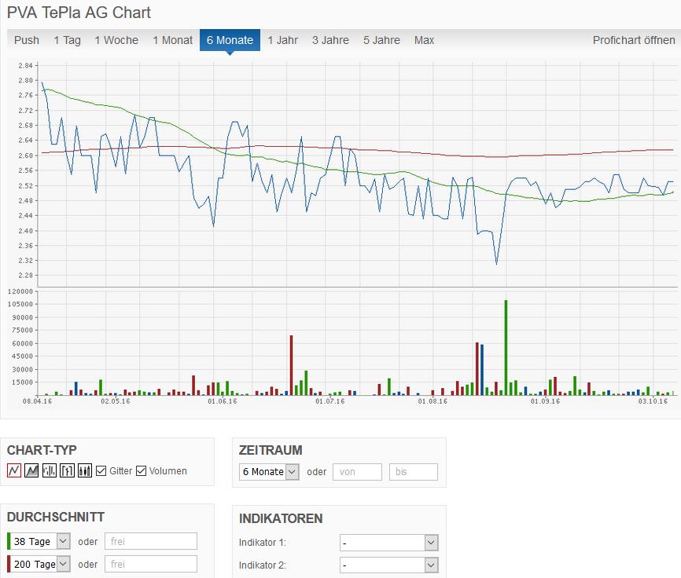Switch to the 1 Monat tab
Image resolution: width=681 pixels, height=578 pixels.
[172, 40]
